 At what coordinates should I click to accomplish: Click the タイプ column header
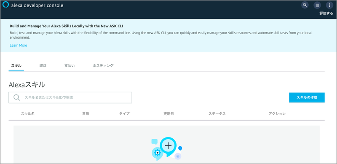(x=124, y=114)
